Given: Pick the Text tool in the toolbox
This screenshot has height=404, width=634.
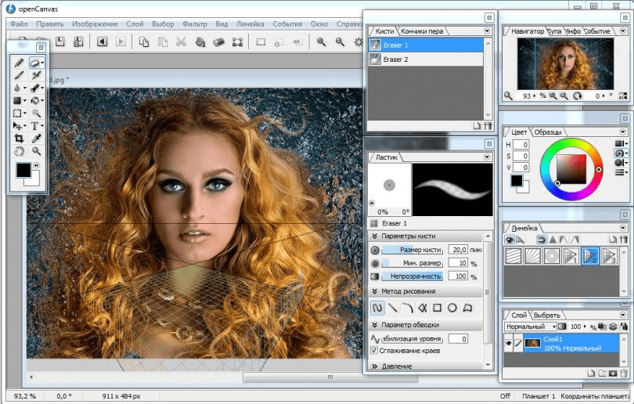Looking at the screenshot, I should 36,125.
